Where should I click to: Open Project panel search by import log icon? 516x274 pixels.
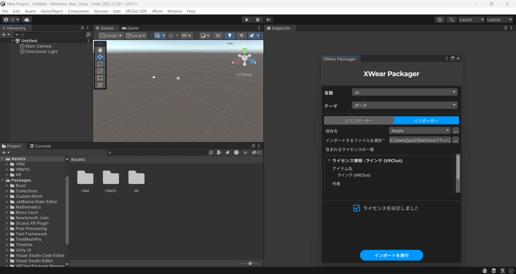(x=236, y=152)
